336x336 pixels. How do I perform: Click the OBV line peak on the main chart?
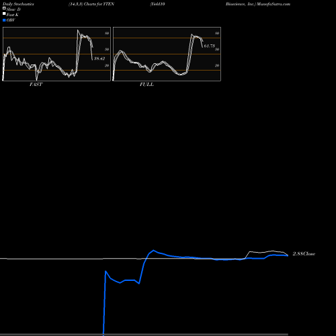[x=153, y=250]
